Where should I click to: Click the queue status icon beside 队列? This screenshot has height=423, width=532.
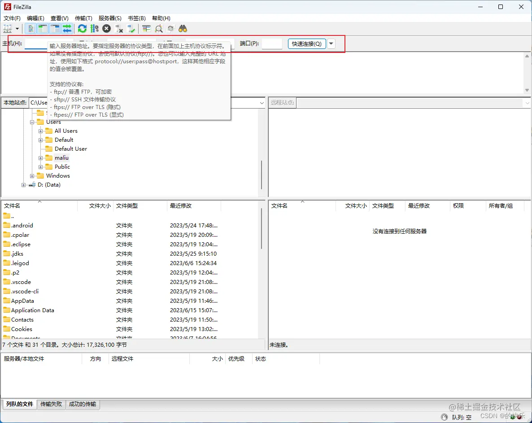coord(444,417)
